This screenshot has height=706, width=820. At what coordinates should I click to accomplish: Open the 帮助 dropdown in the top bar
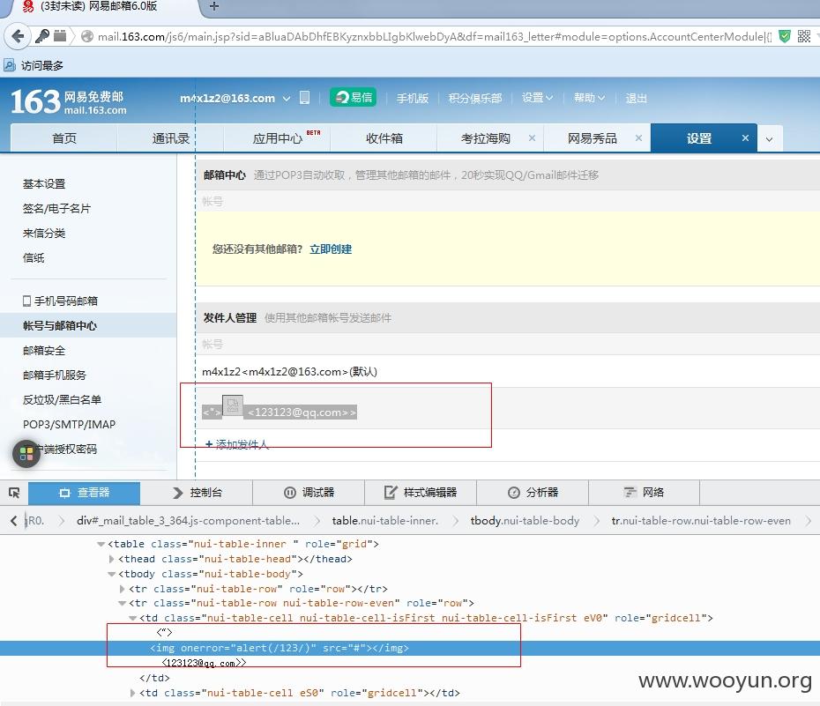(x=589, y=98)
